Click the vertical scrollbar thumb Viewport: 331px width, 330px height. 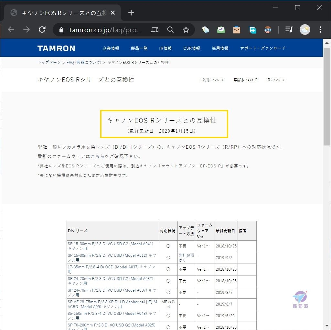point(327,96)
